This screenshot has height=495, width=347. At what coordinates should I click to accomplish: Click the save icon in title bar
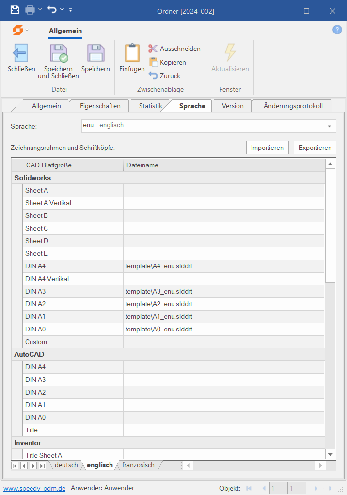click(x=15, y=10)
